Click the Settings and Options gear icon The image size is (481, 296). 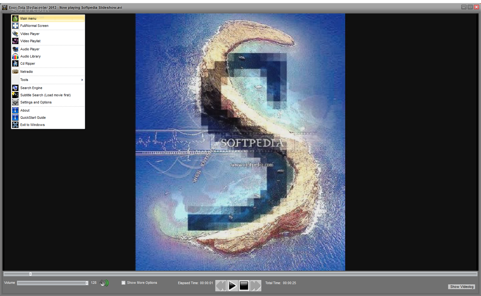[15, 102]
